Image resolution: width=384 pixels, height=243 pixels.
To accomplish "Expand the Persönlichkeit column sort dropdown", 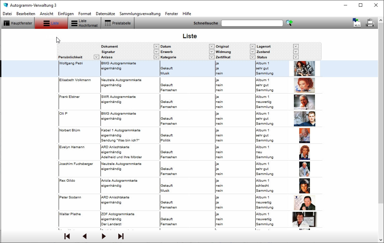I will tap(96, 57).
